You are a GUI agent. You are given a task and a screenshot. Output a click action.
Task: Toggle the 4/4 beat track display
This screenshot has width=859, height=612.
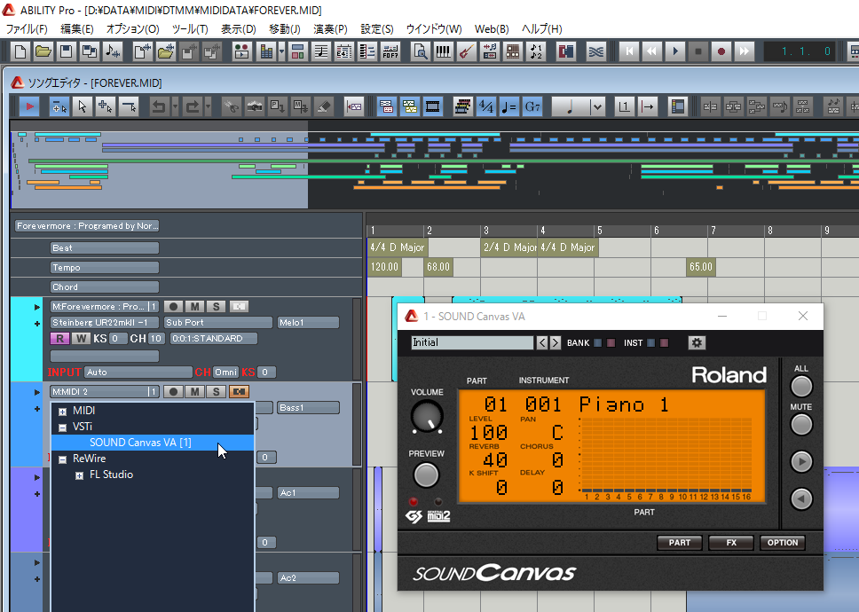click(486, 106)
